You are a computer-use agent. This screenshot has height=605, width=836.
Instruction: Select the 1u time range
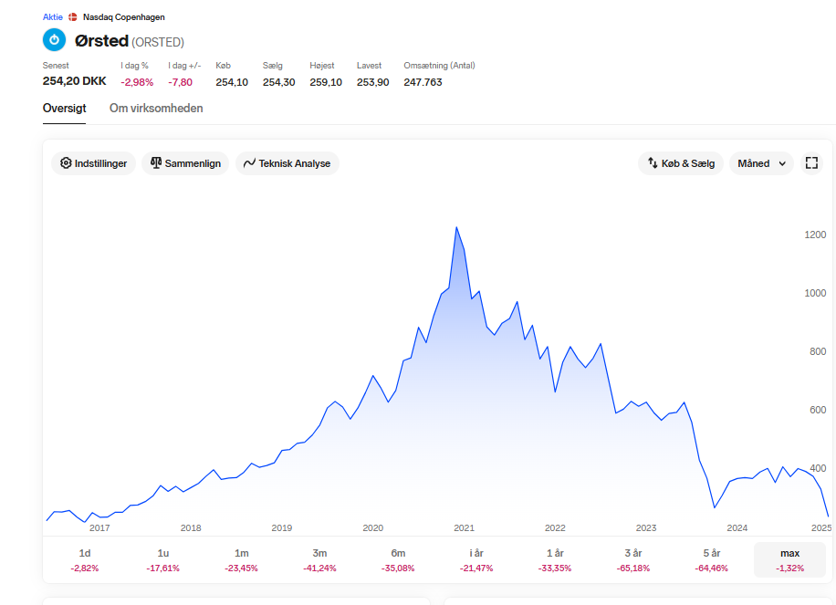coord(163,559)
